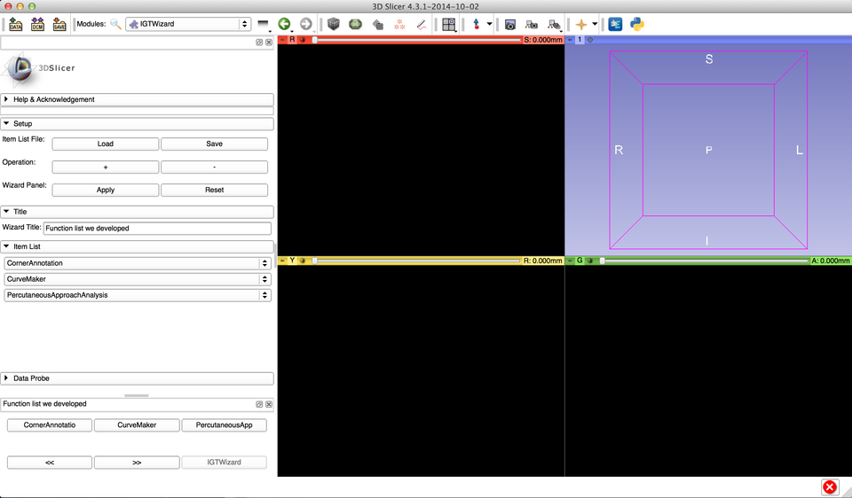Screen dimensions: 852x498
Task: Open the module search magnifier icon
Action: [x=115, y=24]
